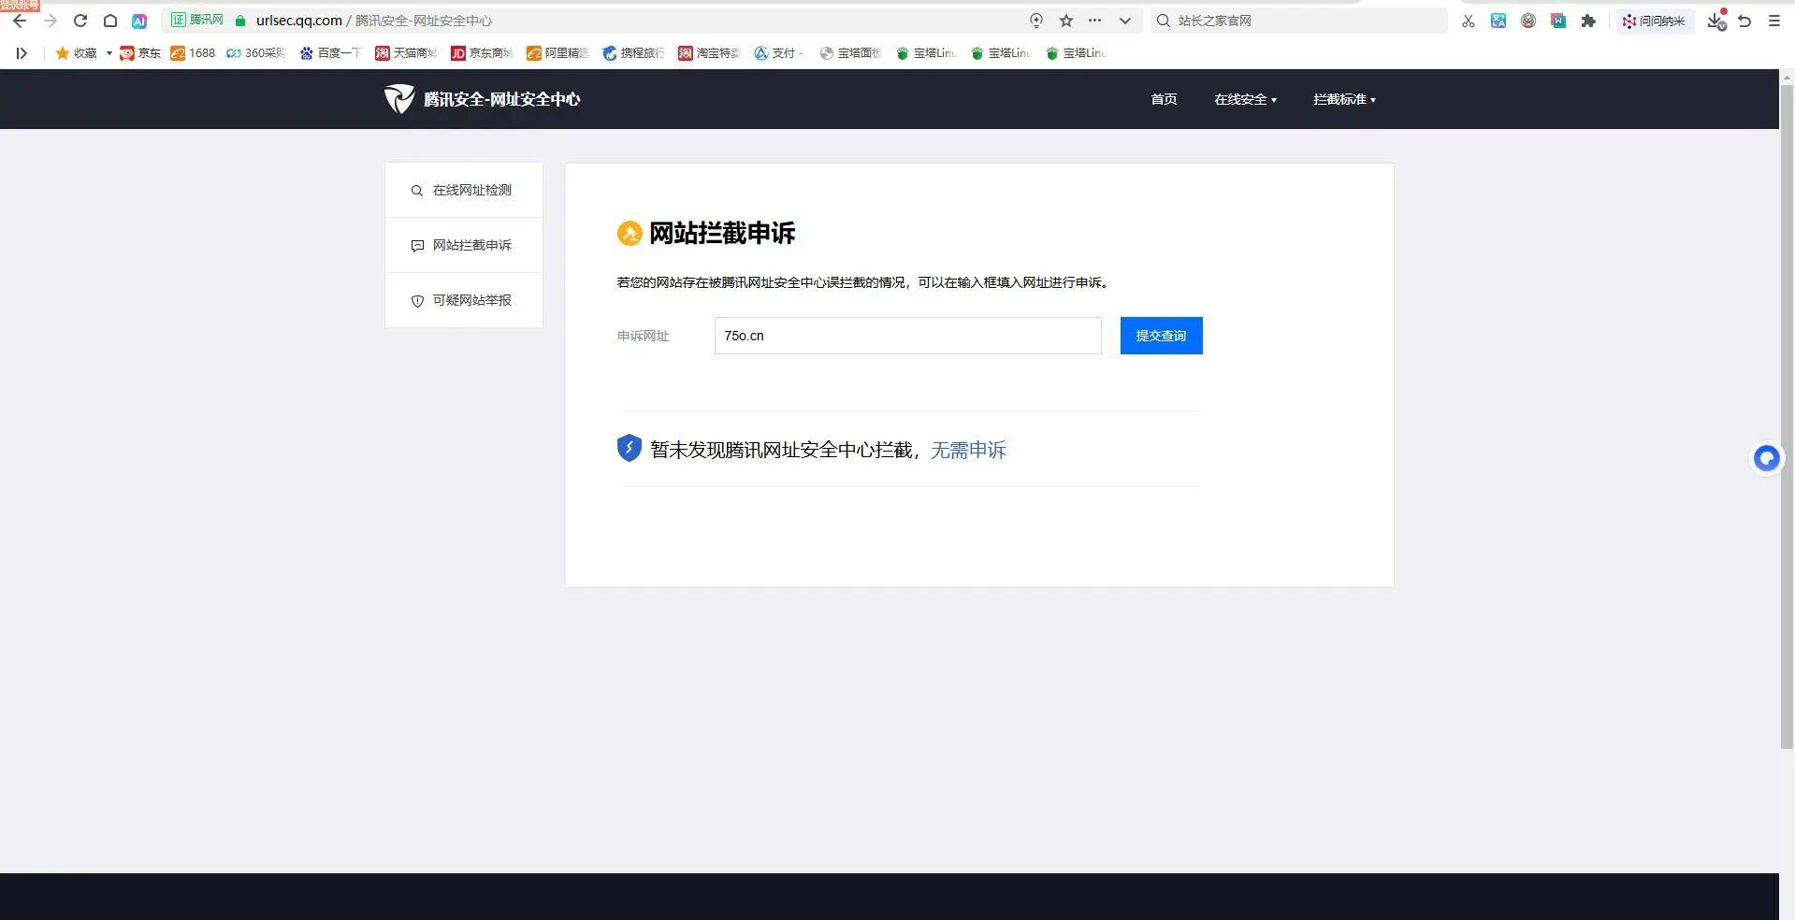Open the 360采购 bookmark

[255, 53]
